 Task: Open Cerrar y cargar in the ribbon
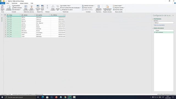coord(2,8)
